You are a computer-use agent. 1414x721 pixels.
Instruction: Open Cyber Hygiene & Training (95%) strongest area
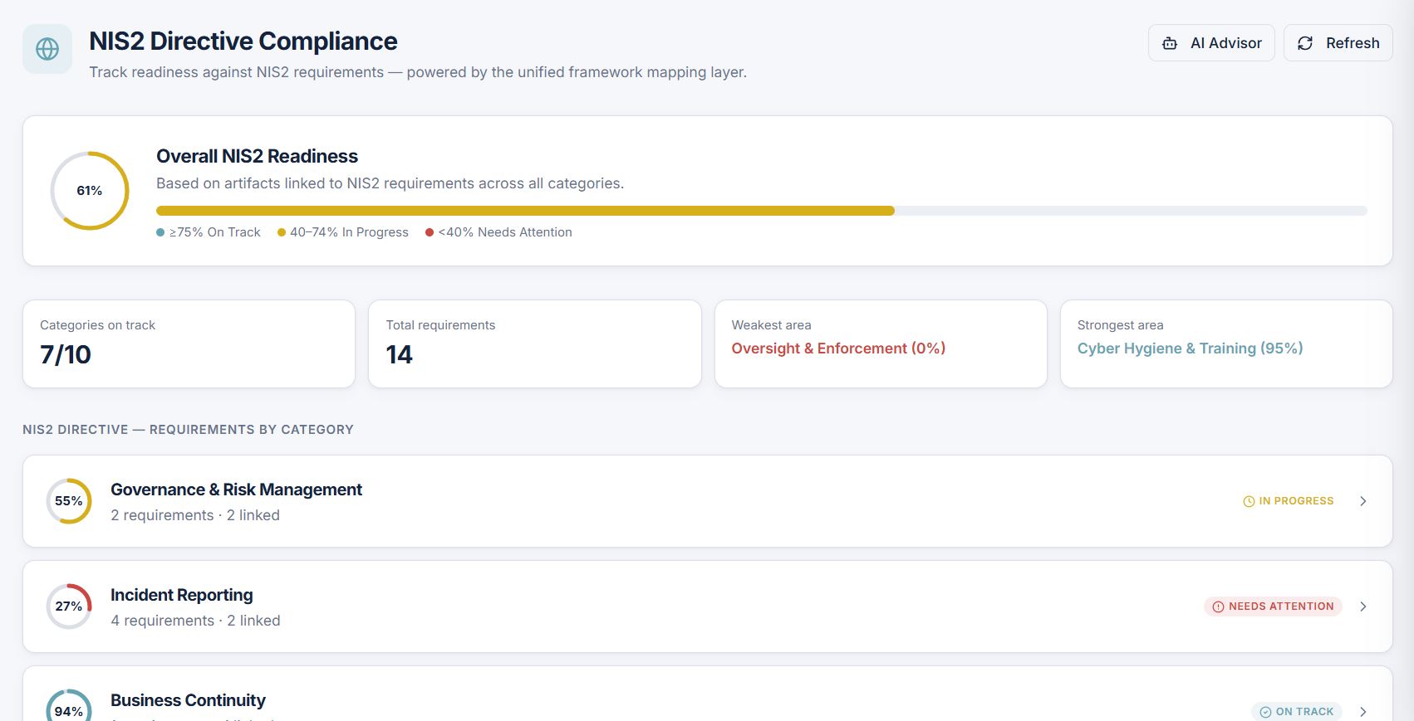(x=1190, y=348)
